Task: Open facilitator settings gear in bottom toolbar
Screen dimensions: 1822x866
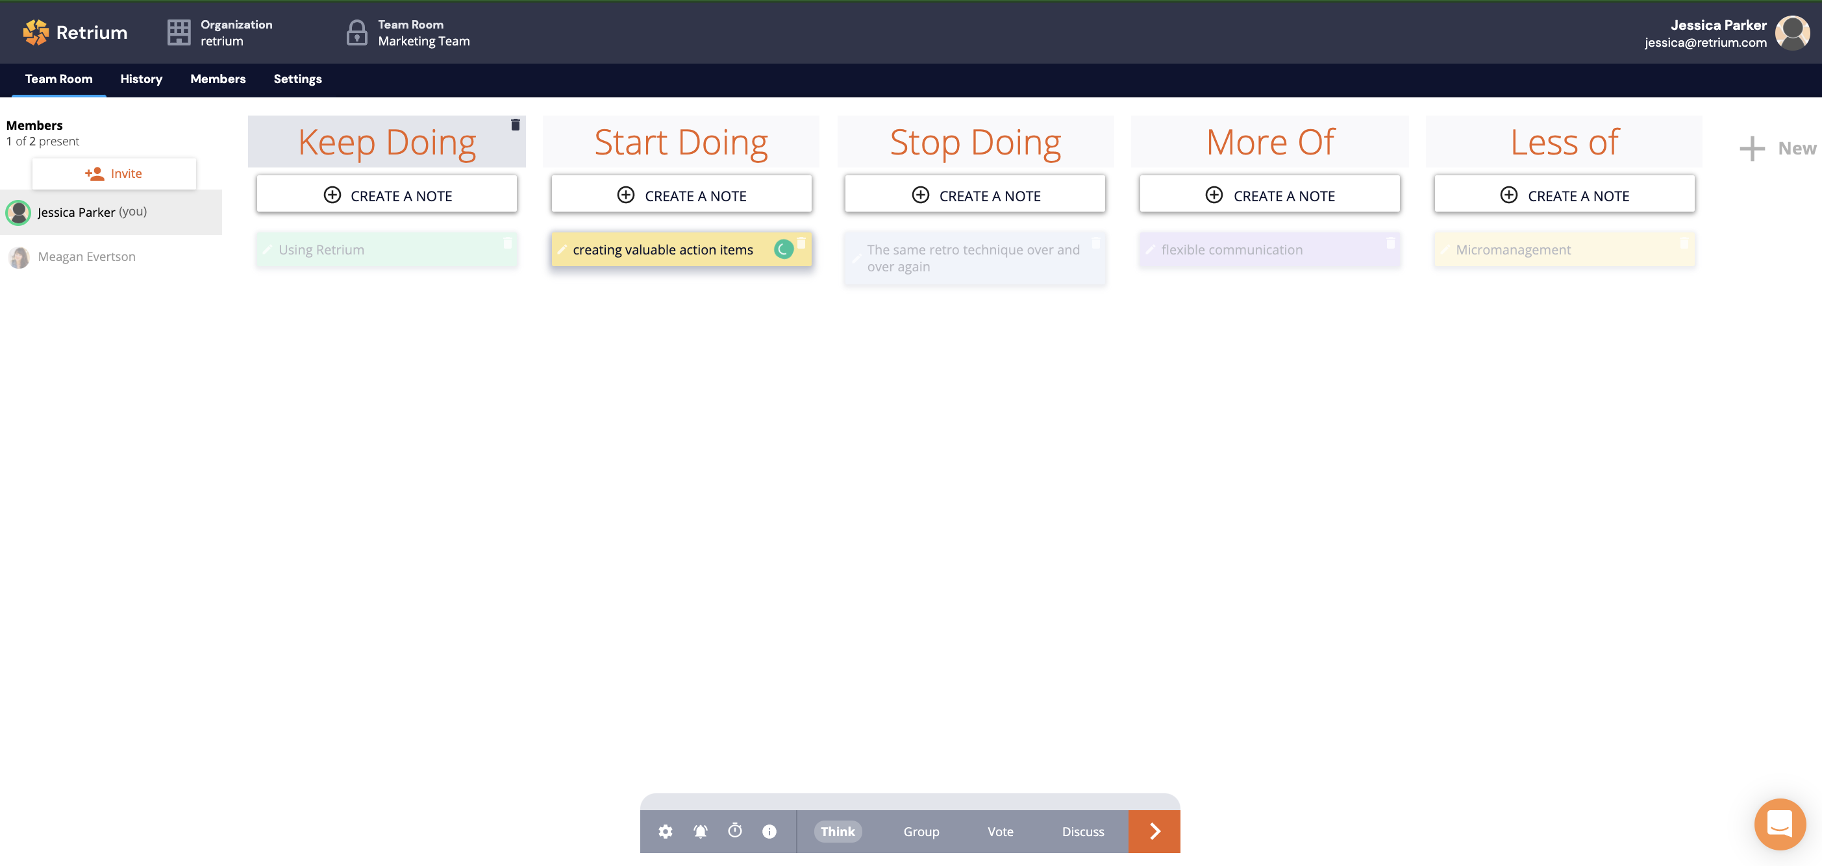Action: (x=665, y=832)
